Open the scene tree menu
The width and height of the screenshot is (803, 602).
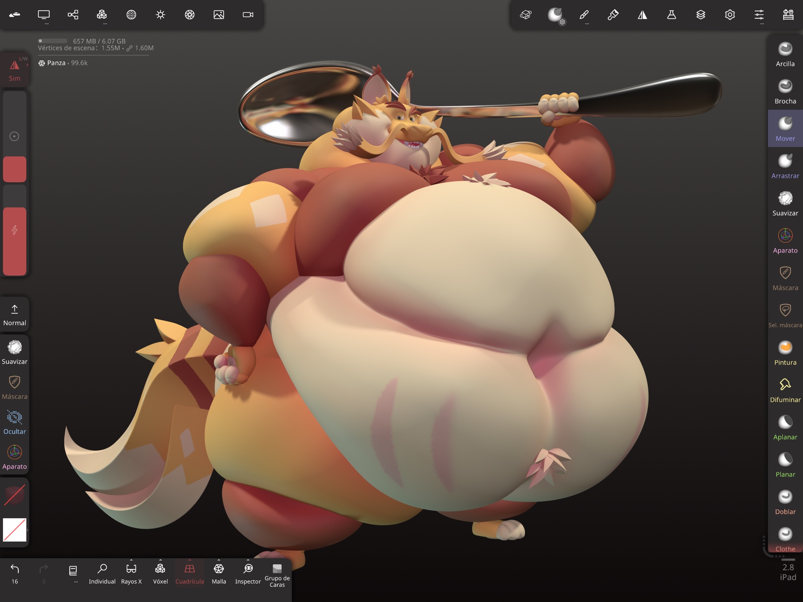tap(73, 15)
